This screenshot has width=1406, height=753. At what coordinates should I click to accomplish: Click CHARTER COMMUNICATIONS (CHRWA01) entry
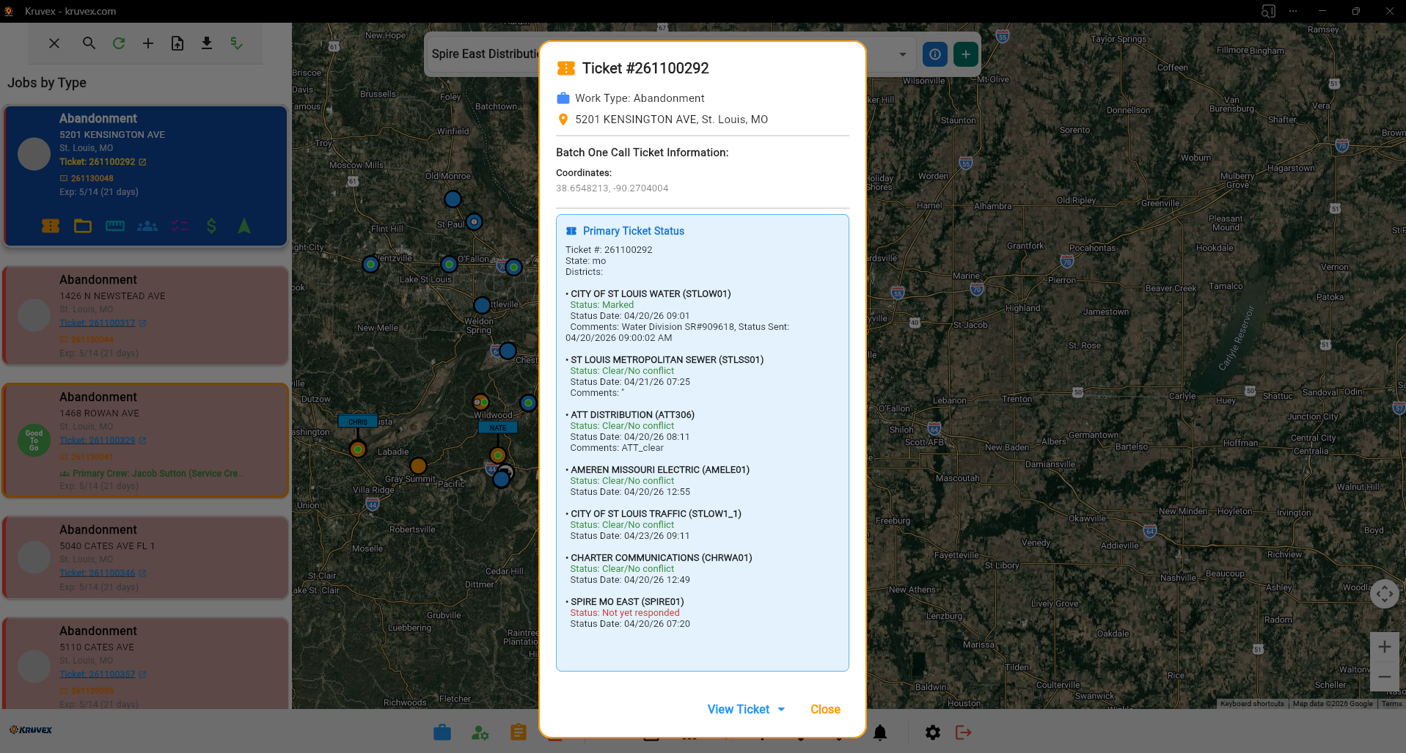pyautogui.click(x=662, y=558)
